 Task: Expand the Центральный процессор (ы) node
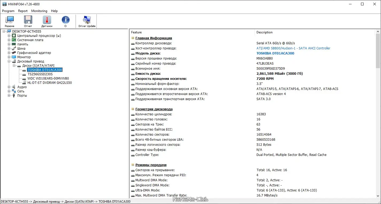[9, 36]
